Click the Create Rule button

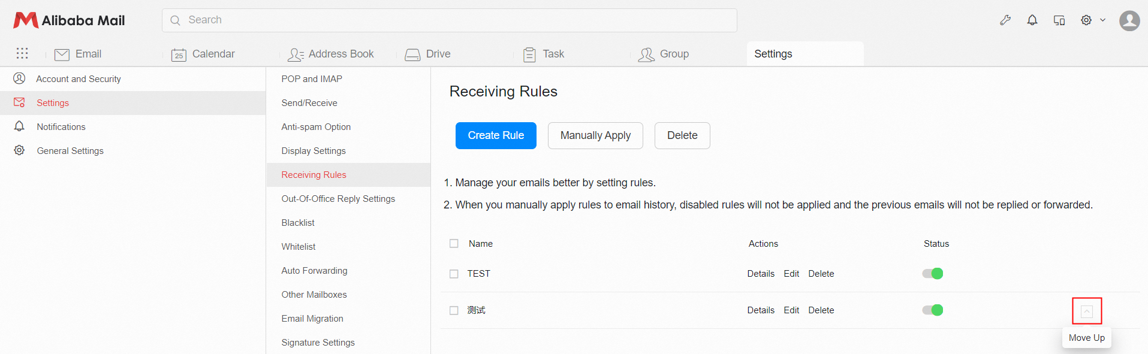click(496, 135)
